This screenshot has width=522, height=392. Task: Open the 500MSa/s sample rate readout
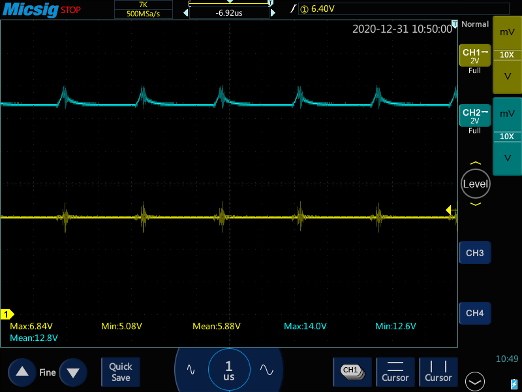(143, 14)
